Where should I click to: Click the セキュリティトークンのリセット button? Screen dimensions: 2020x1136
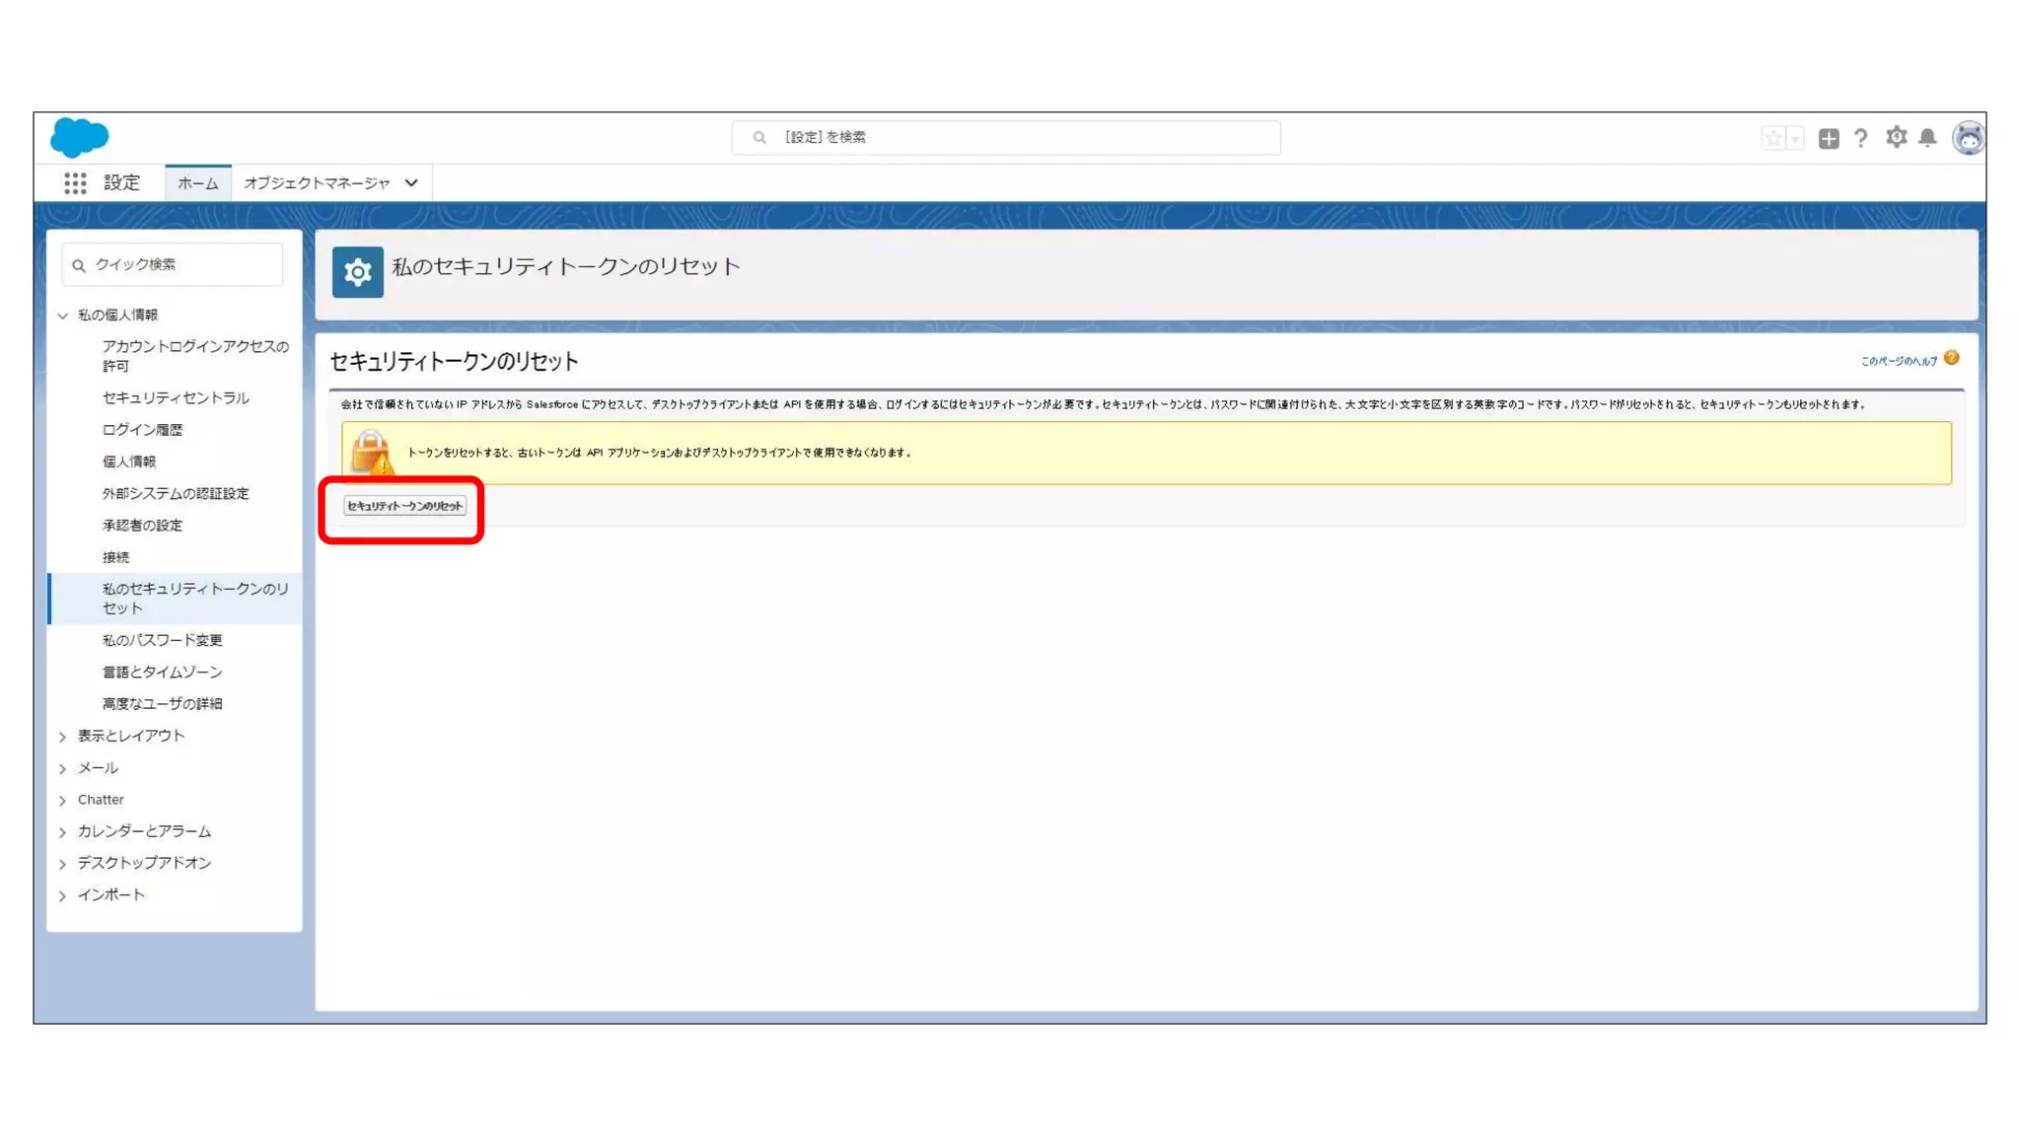tap(404, 506)
